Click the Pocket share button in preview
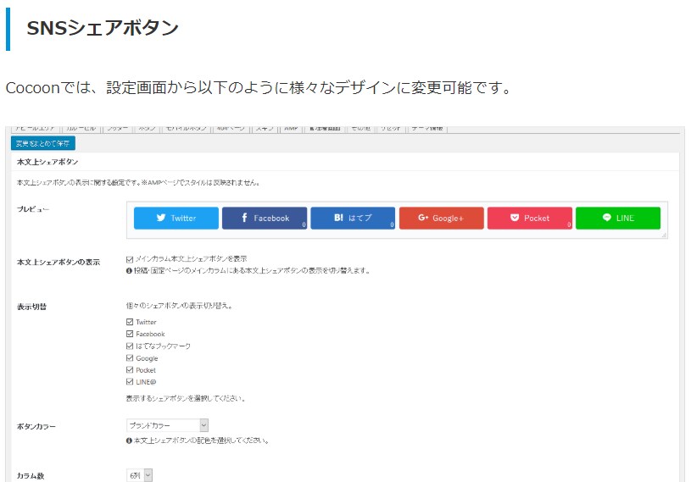 point(530,218)
